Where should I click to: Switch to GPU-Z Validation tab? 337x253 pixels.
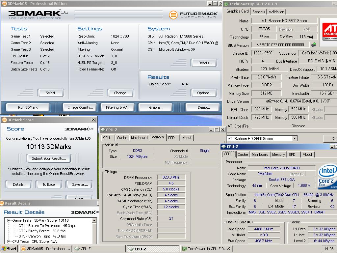[x=276, y=12]
